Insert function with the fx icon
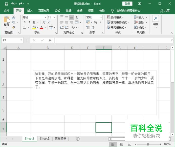 pos(50,40)
